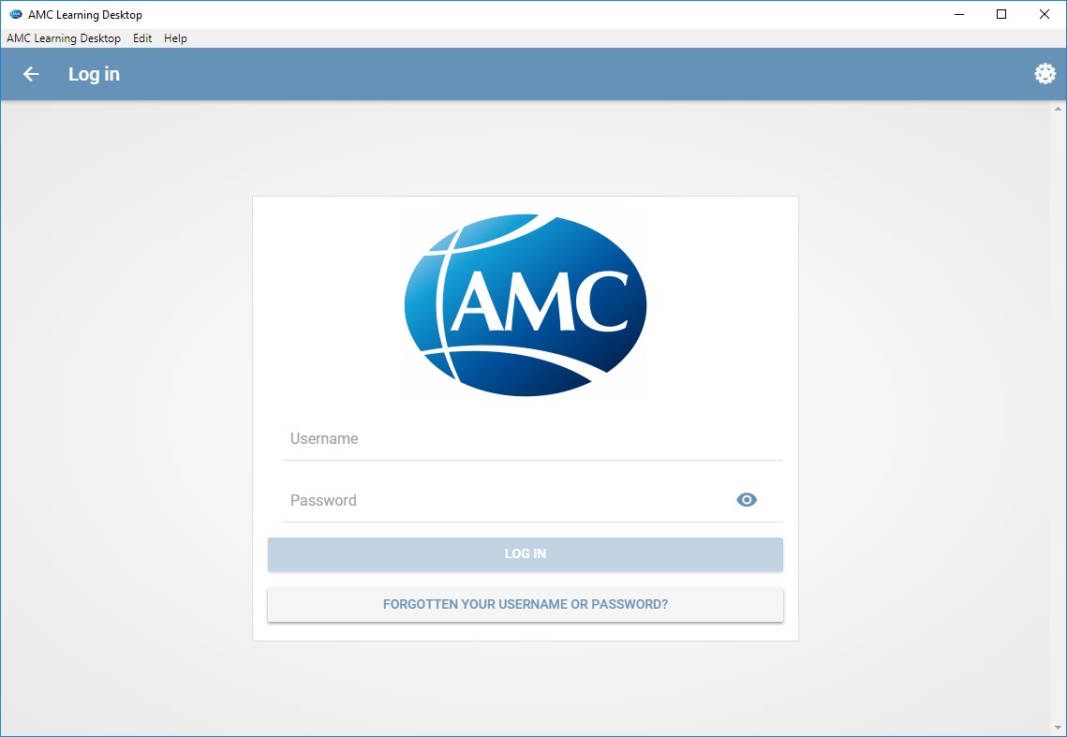Open the Help menu
The image size is (1067, 737).
click(x=175, y=37)
